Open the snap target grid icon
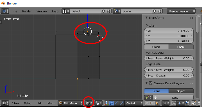 [187, 103]
